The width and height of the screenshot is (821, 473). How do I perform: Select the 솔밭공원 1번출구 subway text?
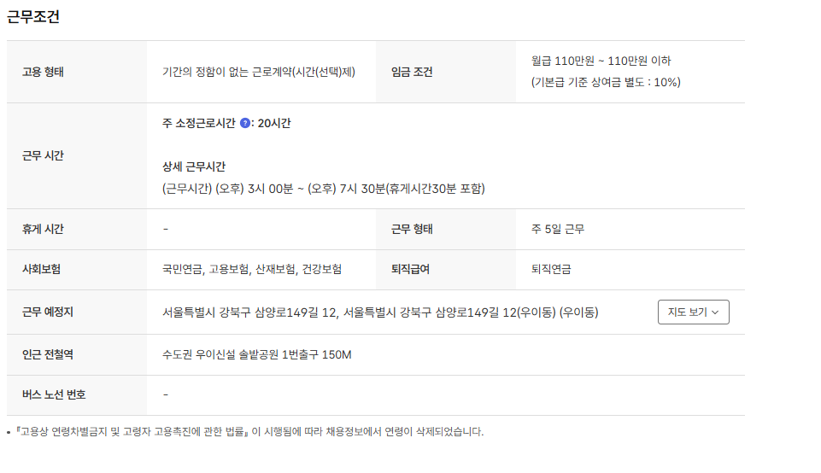256,354
